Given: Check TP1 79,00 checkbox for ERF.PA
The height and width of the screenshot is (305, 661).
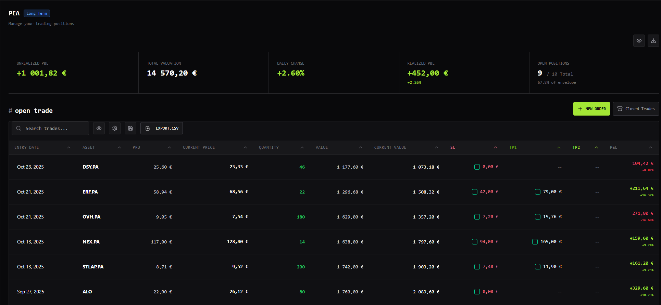Looking at the screenshot, I should 538,192.
